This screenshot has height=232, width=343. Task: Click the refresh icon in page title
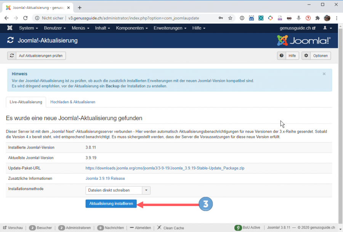(10, 40)
